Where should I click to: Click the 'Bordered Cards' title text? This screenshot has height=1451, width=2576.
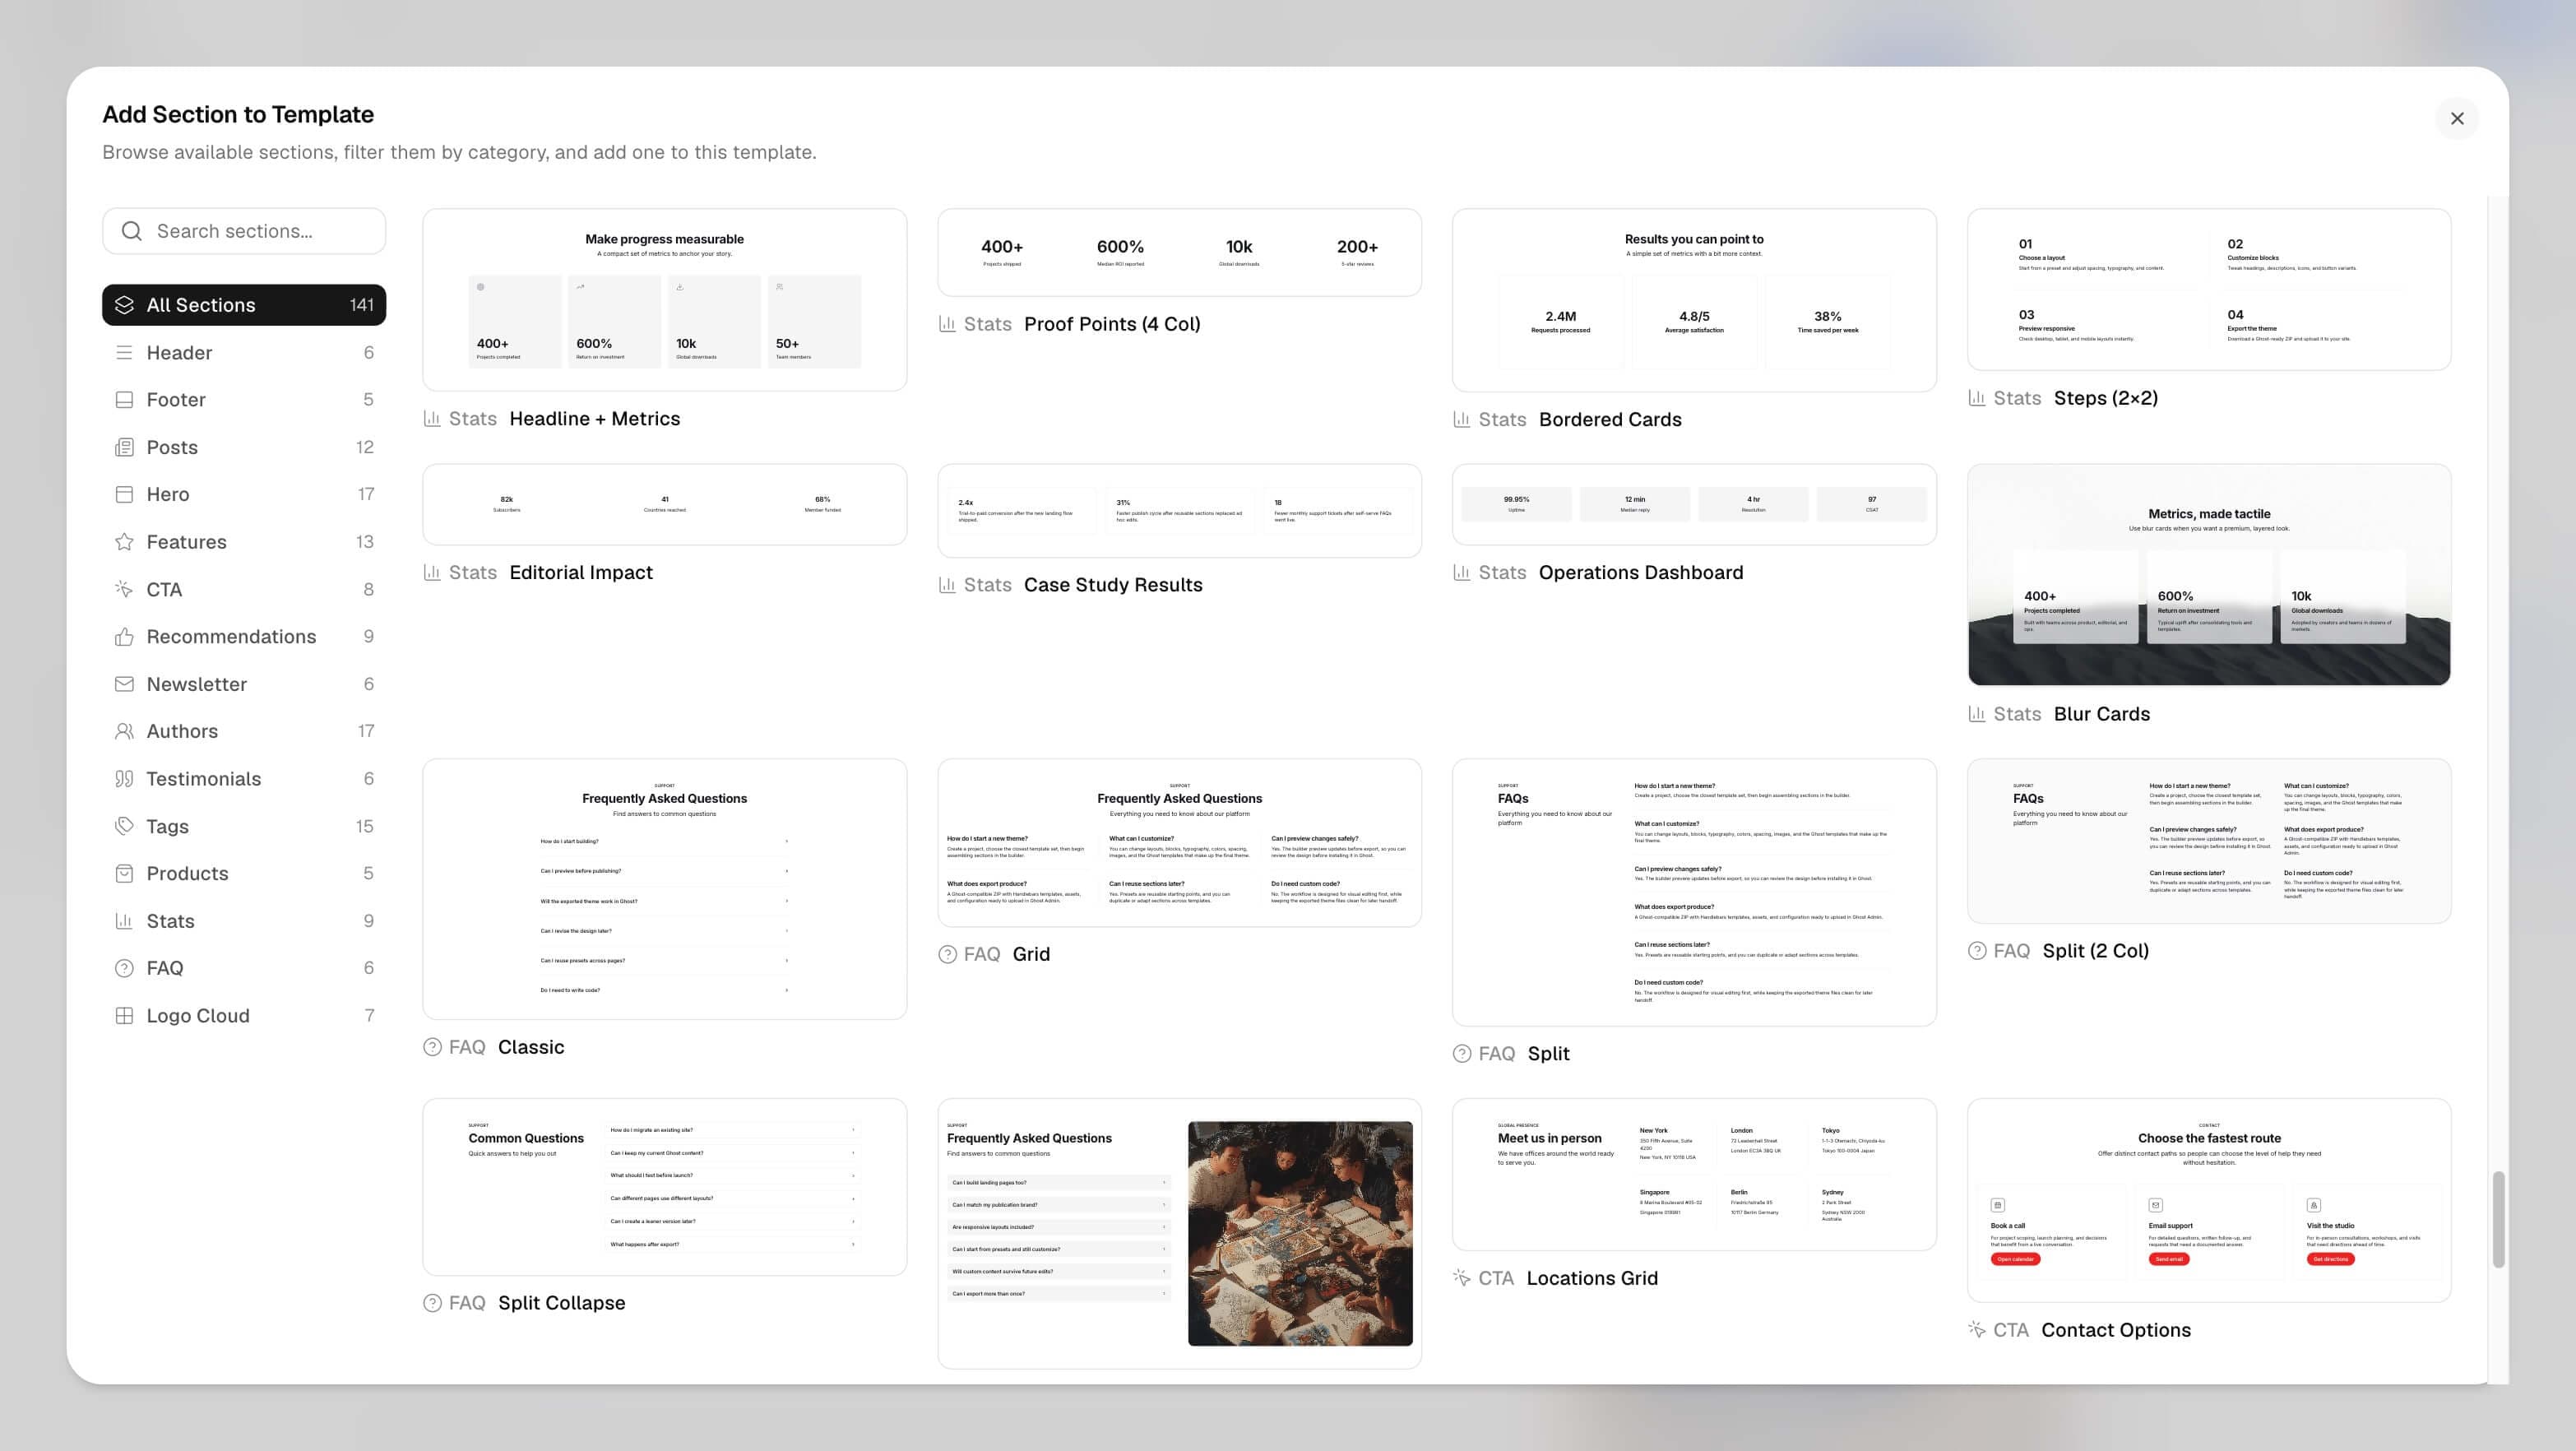[x=1610, y=419]
